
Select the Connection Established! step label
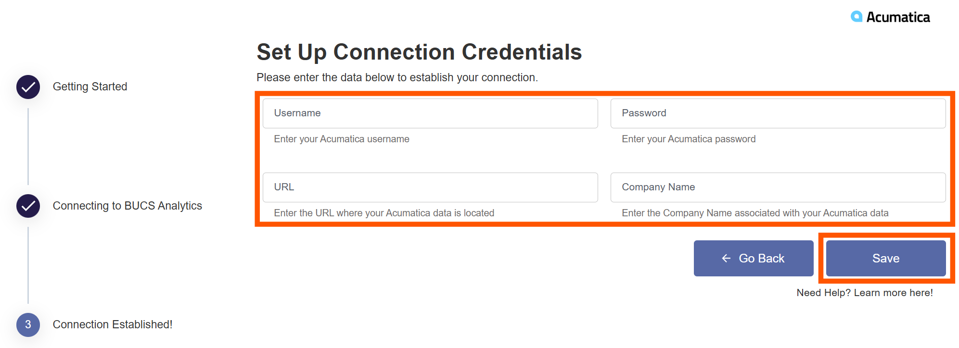pos(113,324)
